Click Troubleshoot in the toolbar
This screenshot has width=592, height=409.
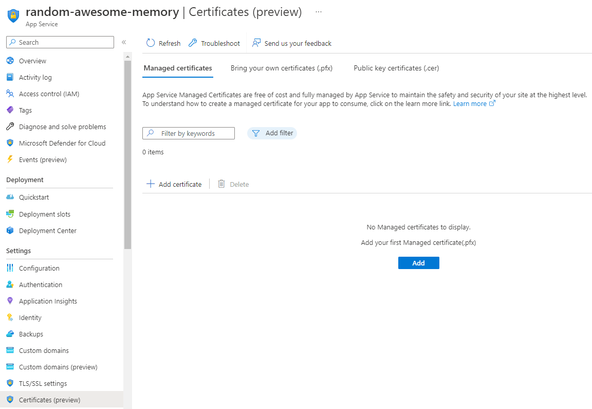[x=214, y=43]
